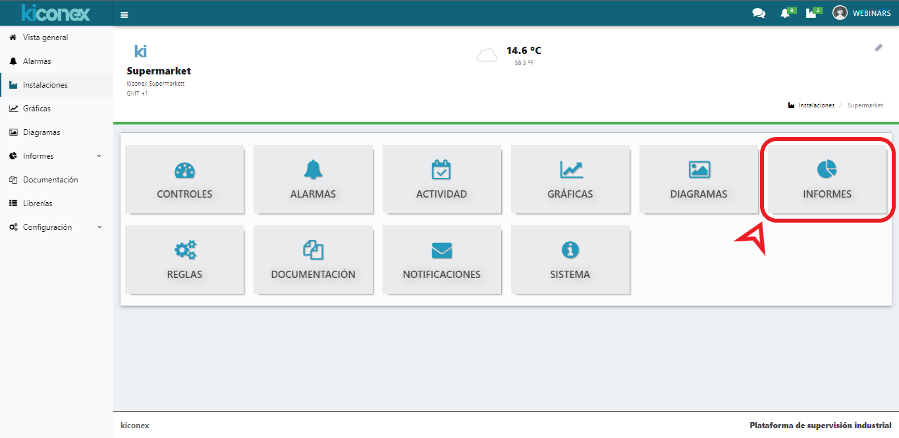Viewport: 899px width, 438px height.
Task: Go to Vista general in sidebar
Action: [x=45, y=38]
